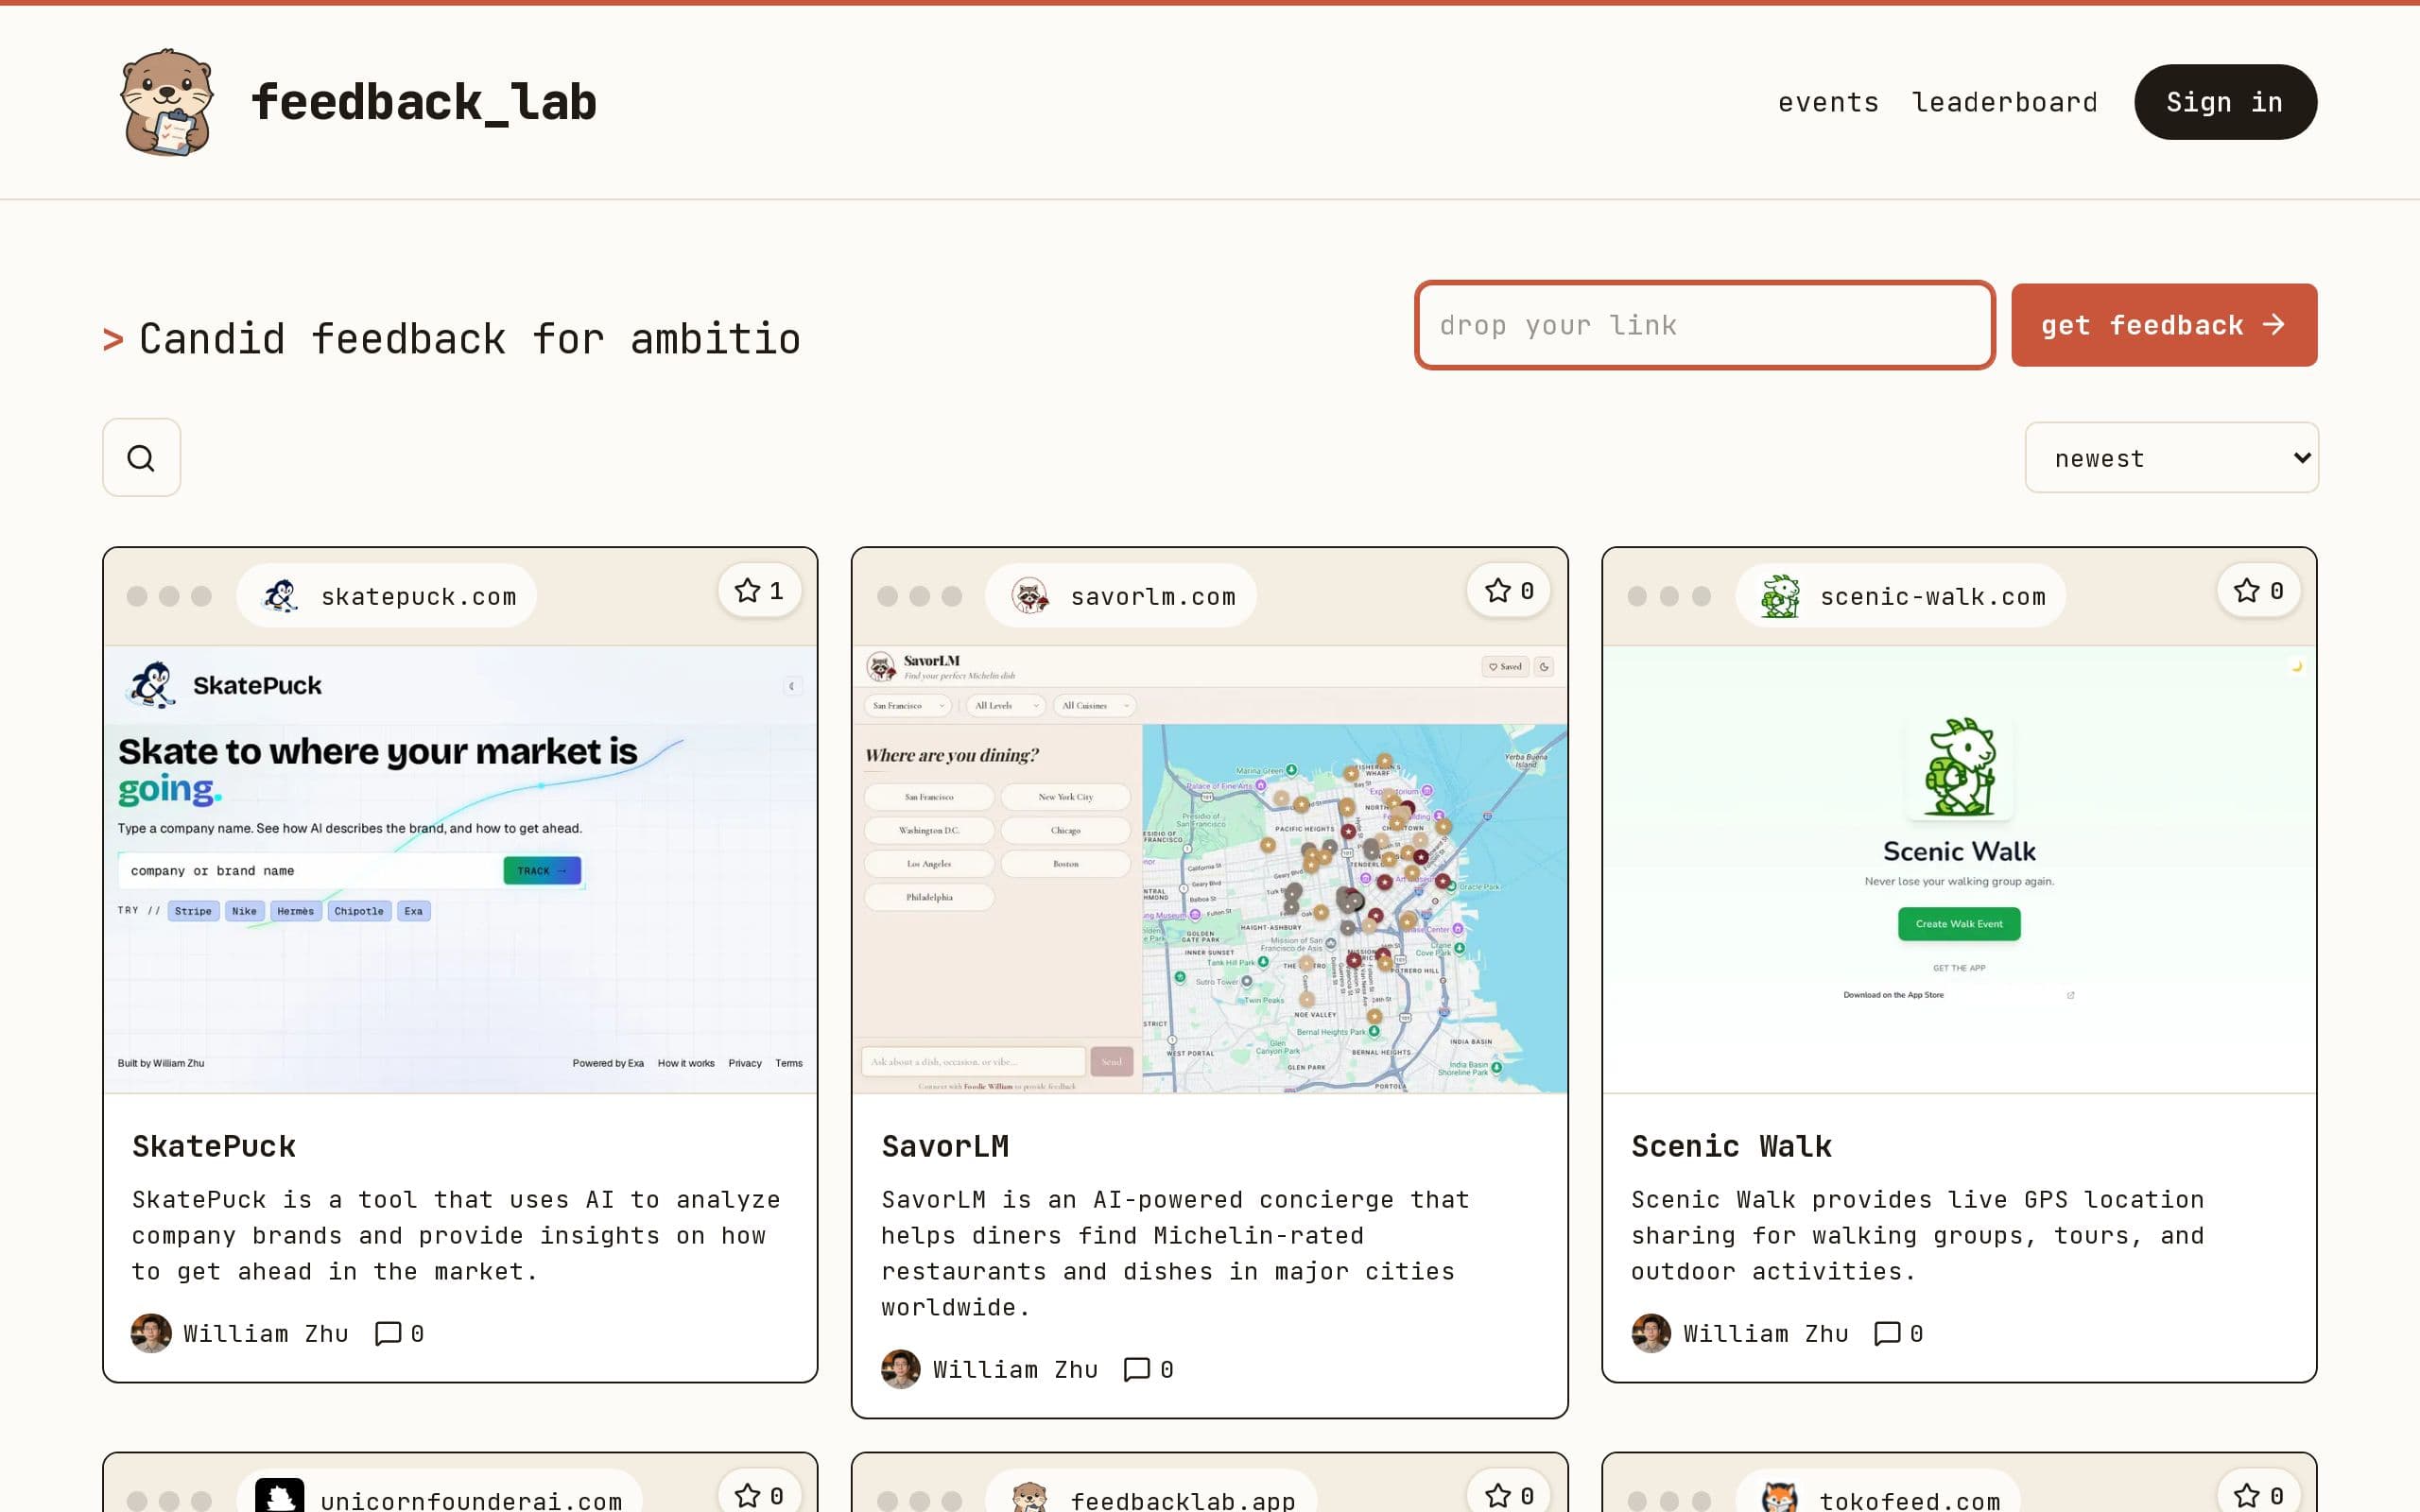Open the SkatePuck card title
This screenshot has height=1512, width=2420.
pyautogui.click(x=214, y=1146)
